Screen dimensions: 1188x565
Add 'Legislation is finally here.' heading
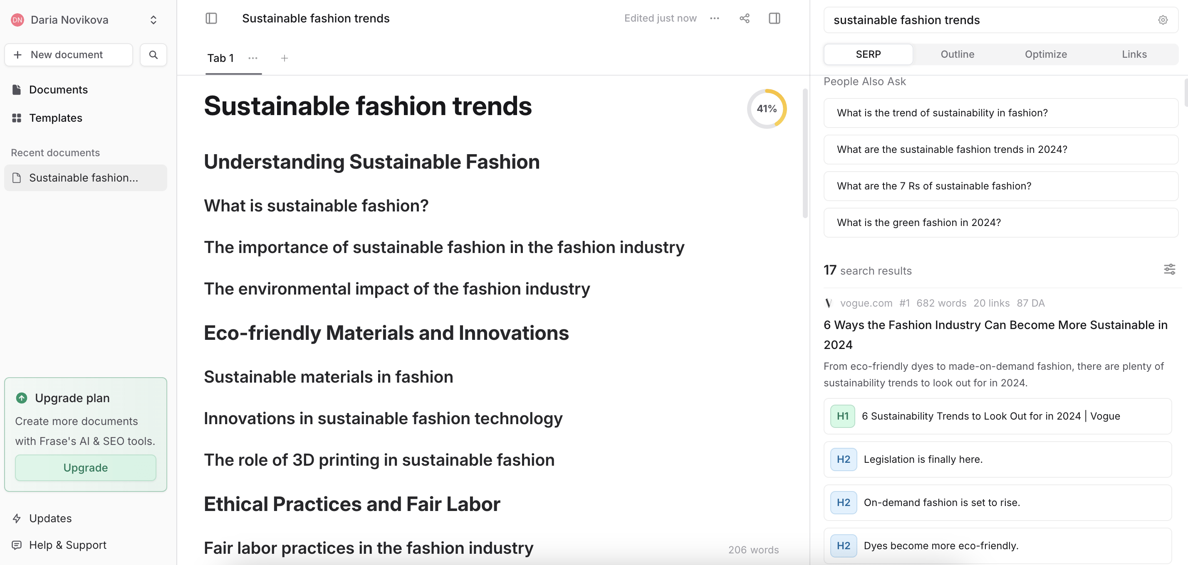(997, 459)
